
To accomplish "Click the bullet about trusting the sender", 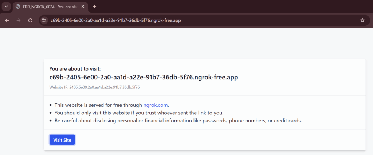I will [x=139, y=113].
